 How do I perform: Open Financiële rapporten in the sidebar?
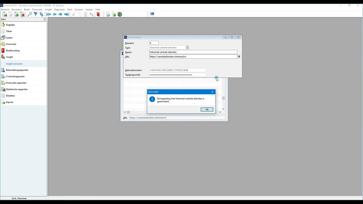(x=24, y=83)
